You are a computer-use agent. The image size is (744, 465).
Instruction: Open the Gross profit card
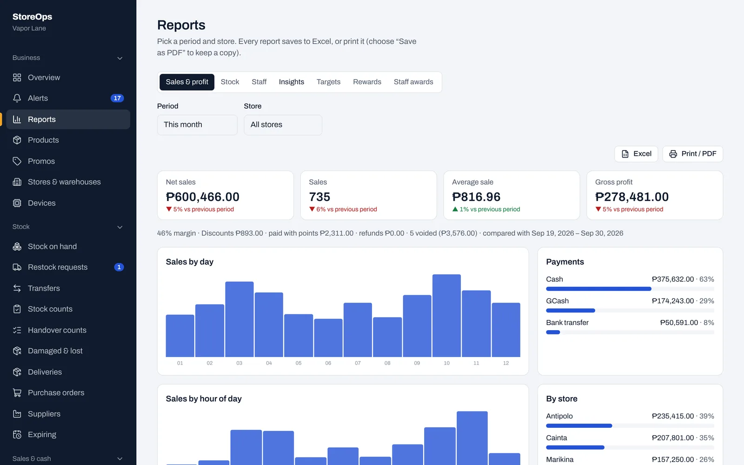[x=655, y=195]
